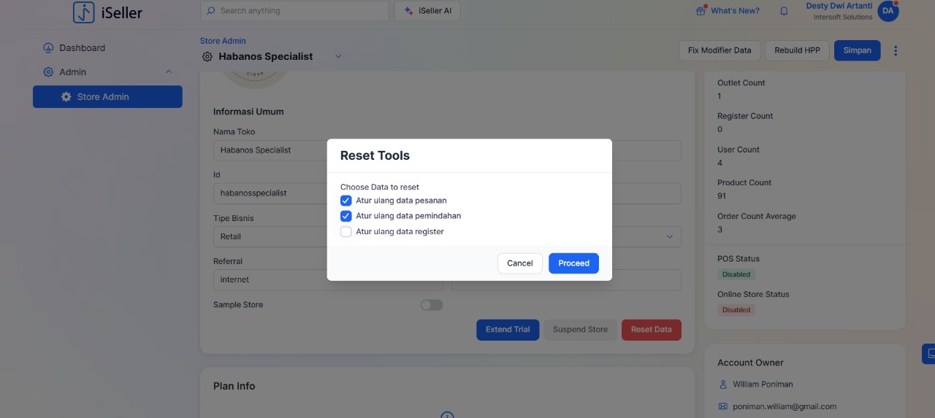Collapse the Admin sidebar section
Viewport: 935px width, 418px height.
point(169,72)
